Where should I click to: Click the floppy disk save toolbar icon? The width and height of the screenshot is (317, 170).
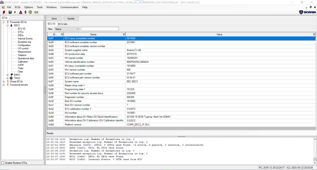coord(10,12)
